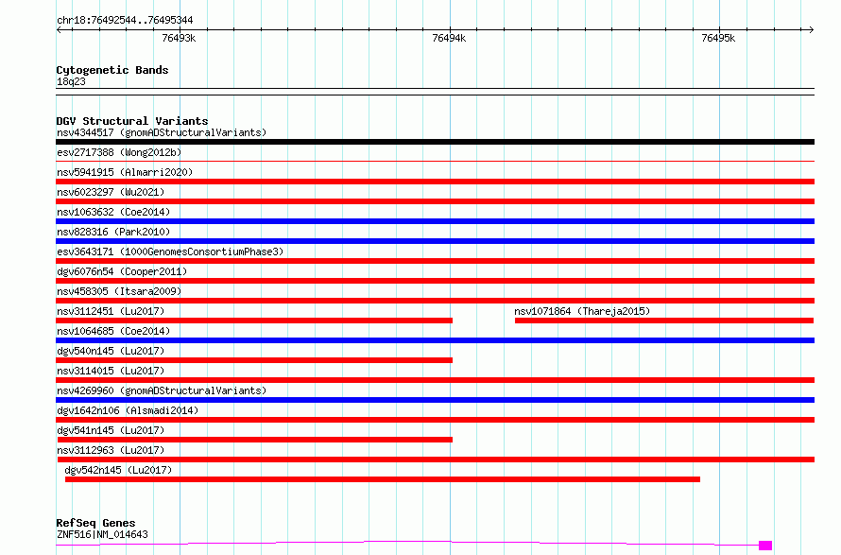Open variant nsv458305 (Itsara2009) label
Viewport: 841px width, 555px height.
(x=119, y=291)
